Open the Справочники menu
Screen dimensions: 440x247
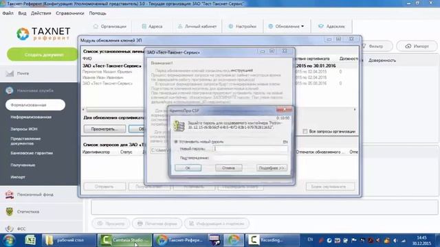[70, 13]
